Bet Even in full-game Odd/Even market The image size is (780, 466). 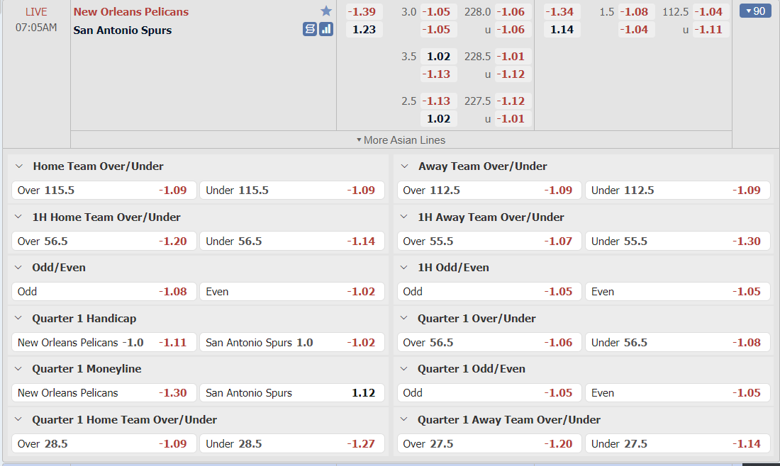[292, 292]
